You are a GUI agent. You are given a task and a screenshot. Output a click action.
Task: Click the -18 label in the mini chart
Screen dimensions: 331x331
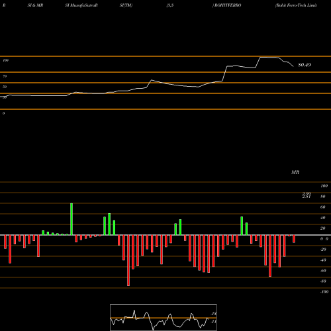[214, 314]
